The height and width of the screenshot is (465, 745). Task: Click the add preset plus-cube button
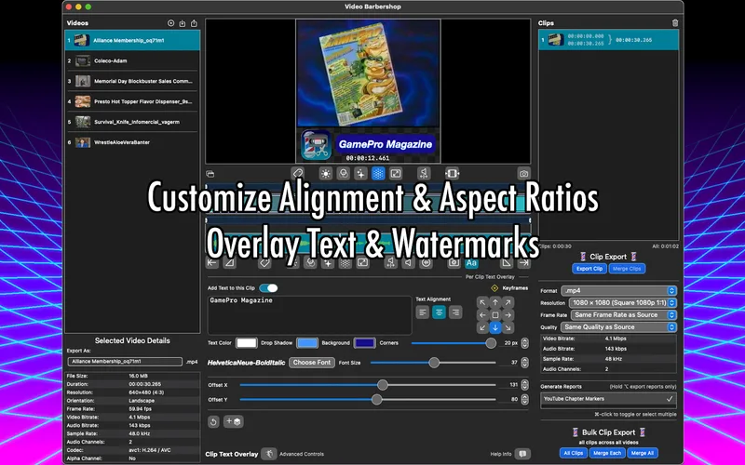click(x=234, y=421)
